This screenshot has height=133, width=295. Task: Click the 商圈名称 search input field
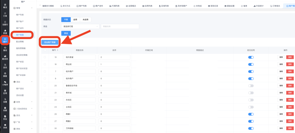point(120,26)
